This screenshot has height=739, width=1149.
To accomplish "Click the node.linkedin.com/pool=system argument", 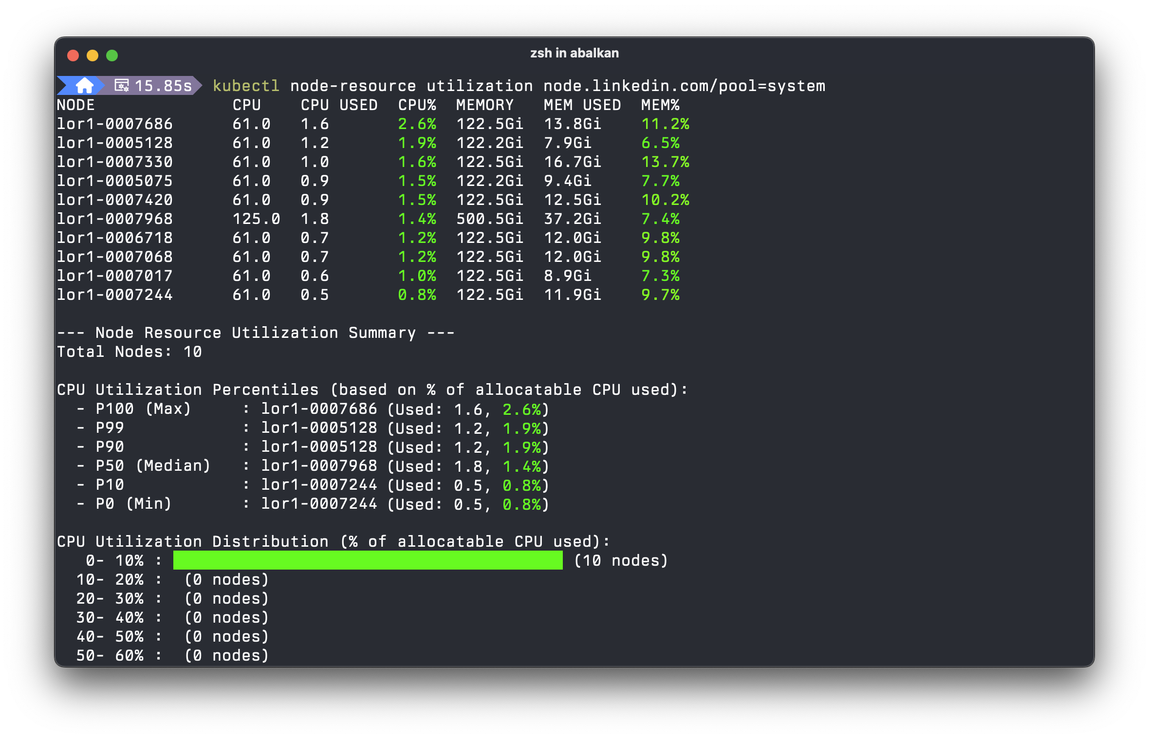I will coord(684,86).
